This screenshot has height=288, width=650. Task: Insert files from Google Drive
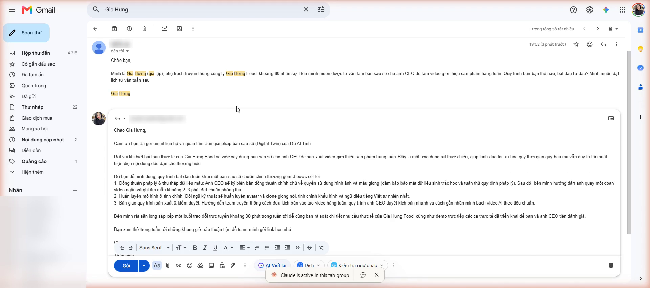click(x=200, y=265)
